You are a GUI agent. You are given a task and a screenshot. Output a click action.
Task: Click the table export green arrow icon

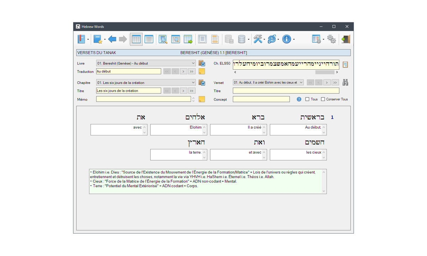pos(188,39)
